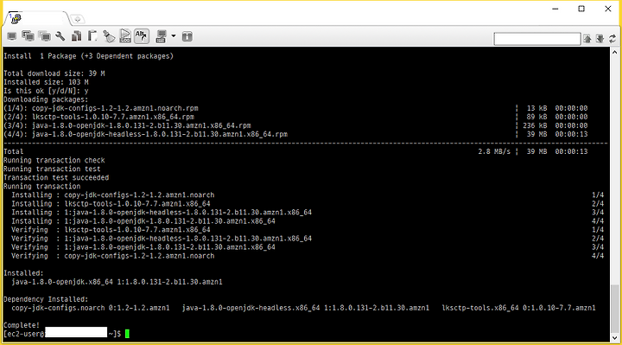
Task: Click the terminal scrollbar up arrow
Action: coord(614,52)
